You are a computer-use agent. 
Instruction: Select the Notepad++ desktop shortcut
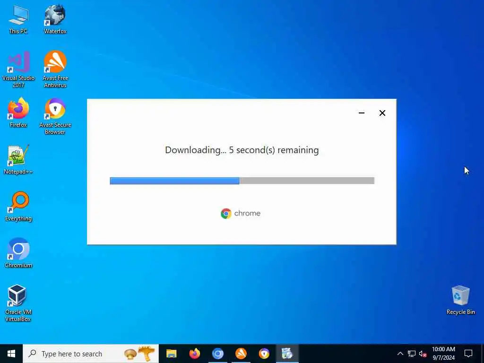click(18, 160)
